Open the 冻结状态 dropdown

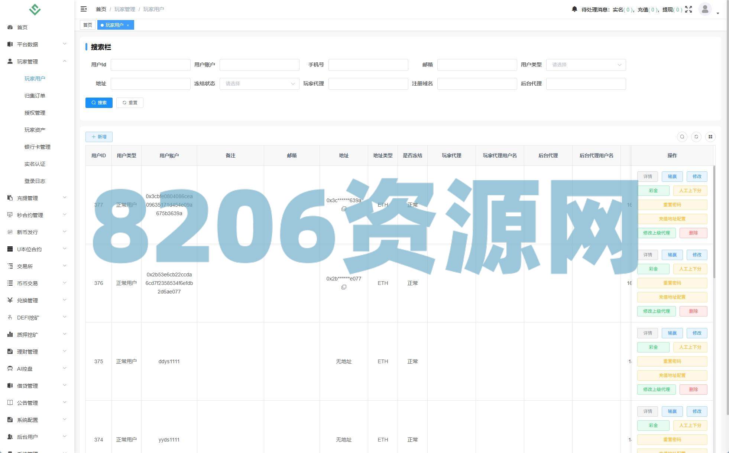point(259,84)
